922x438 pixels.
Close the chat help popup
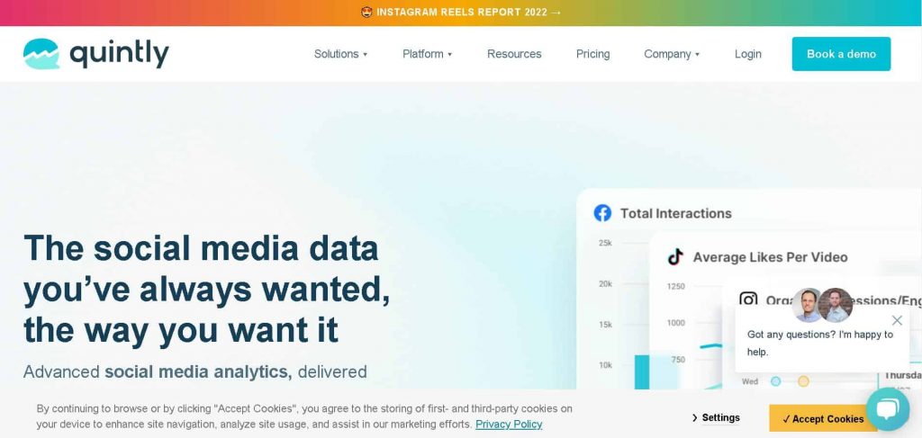coord(897,320)
